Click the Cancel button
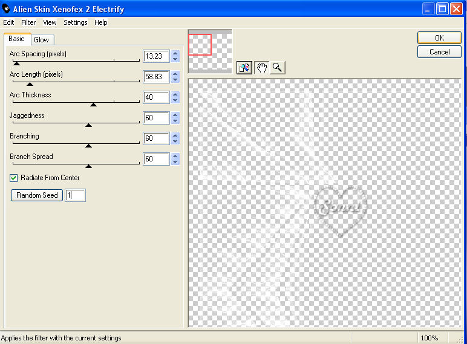Viewport: 467px width, 344px height. [x=439, y=52]
